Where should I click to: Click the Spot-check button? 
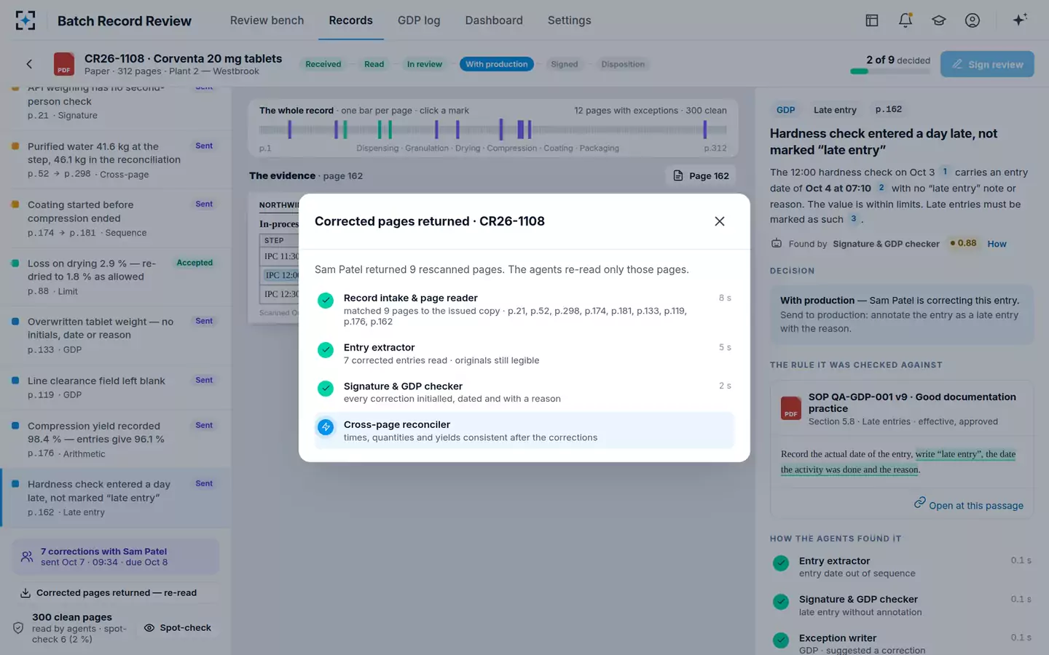tap(178, 628)
